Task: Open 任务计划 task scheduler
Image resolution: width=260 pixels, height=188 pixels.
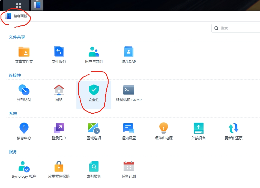Action: 128,169
